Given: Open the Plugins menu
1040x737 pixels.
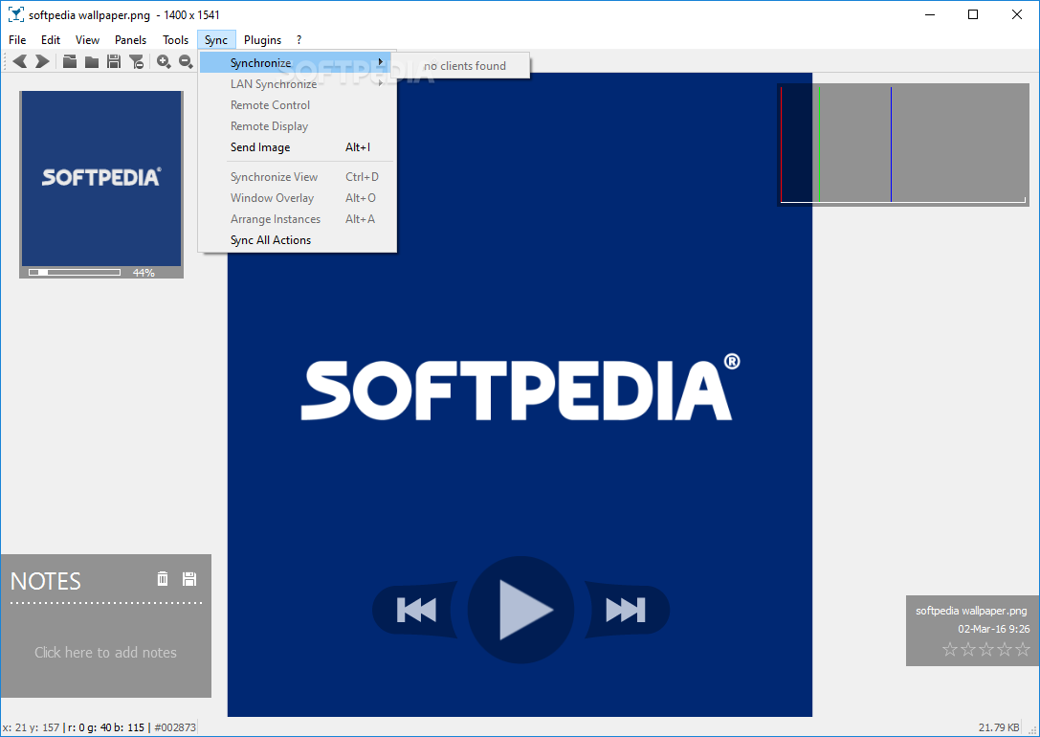Looking at the screenshot, I should pos(263,40).
